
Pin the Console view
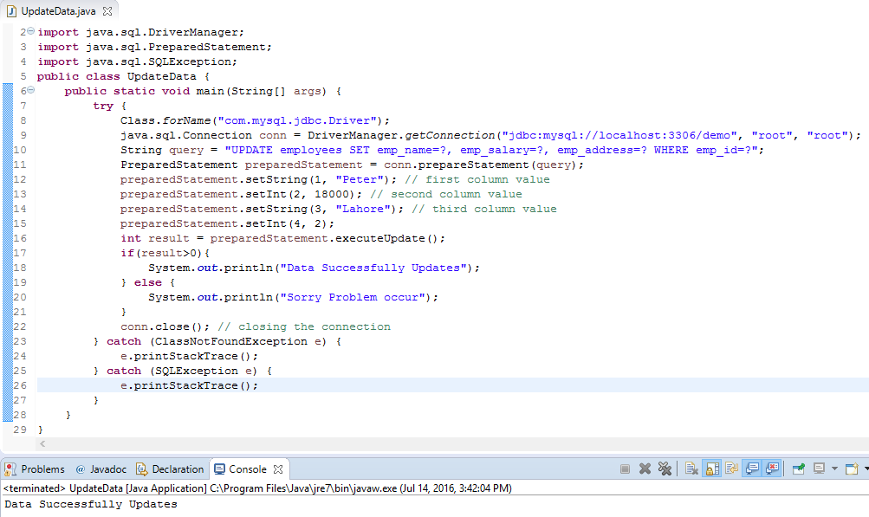click(x=797, y=469)
